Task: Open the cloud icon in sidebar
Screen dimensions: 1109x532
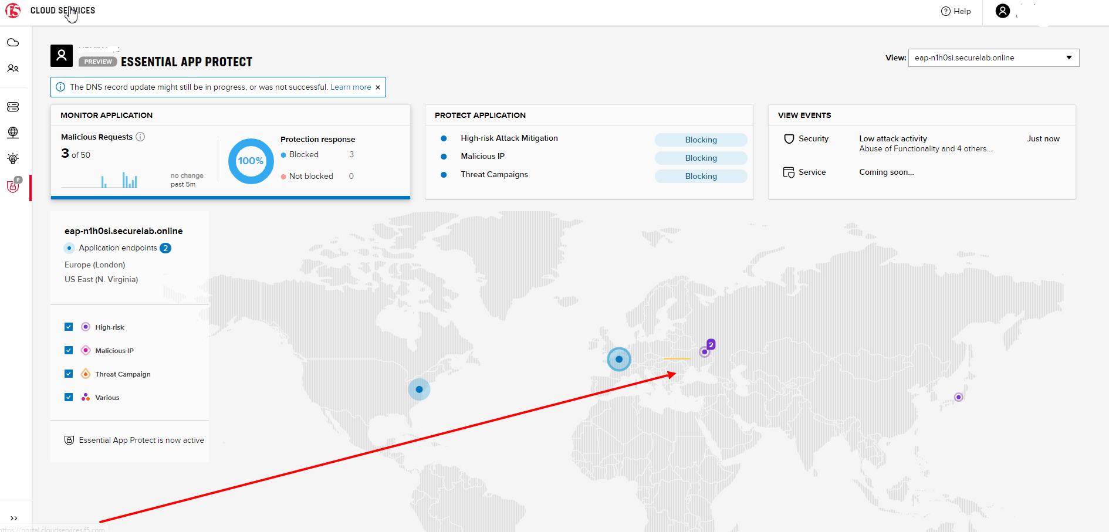Action: click(x=13, y=43)
